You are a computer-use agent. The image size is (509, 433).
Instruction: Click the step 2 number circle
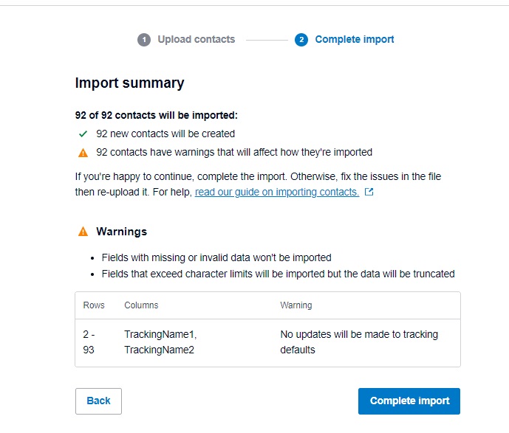click(x=301, y=40)
